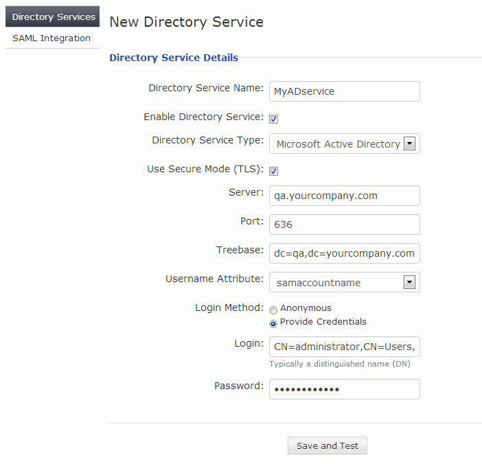The height and width of the screenshot is (464, 482).
Task: Expand the Username Attribute dropdown
Action: [x=344, y=282]
